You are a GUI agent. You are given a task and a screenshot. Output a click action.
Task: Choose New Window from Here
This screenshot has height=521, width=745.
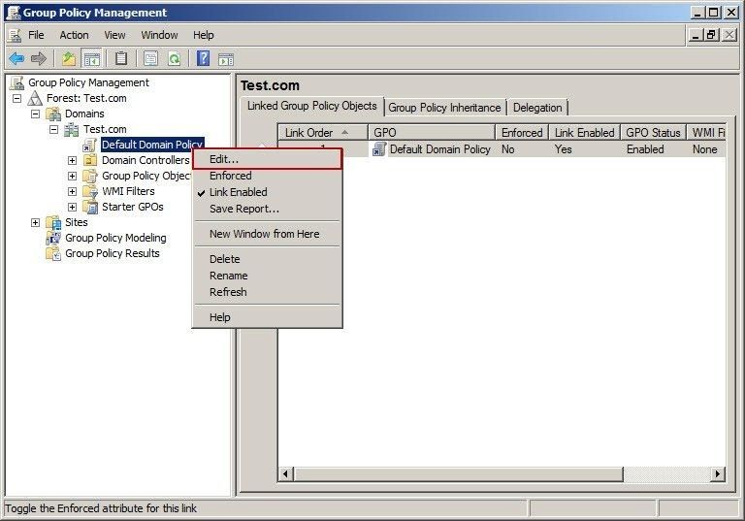tap(267, 234)
